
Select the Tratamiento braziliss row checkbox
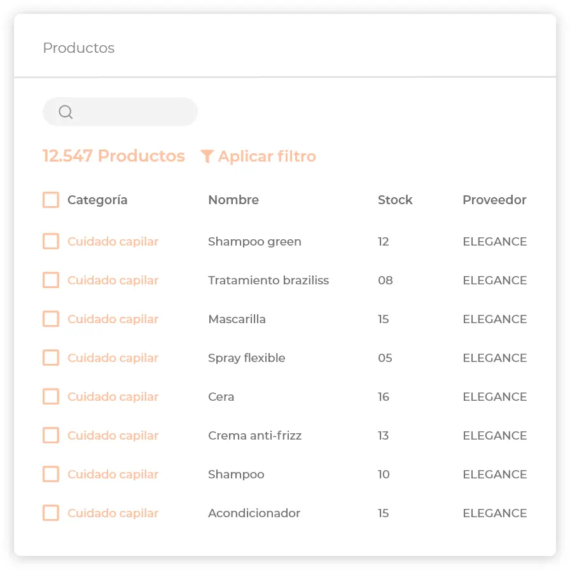coord(51,281)
